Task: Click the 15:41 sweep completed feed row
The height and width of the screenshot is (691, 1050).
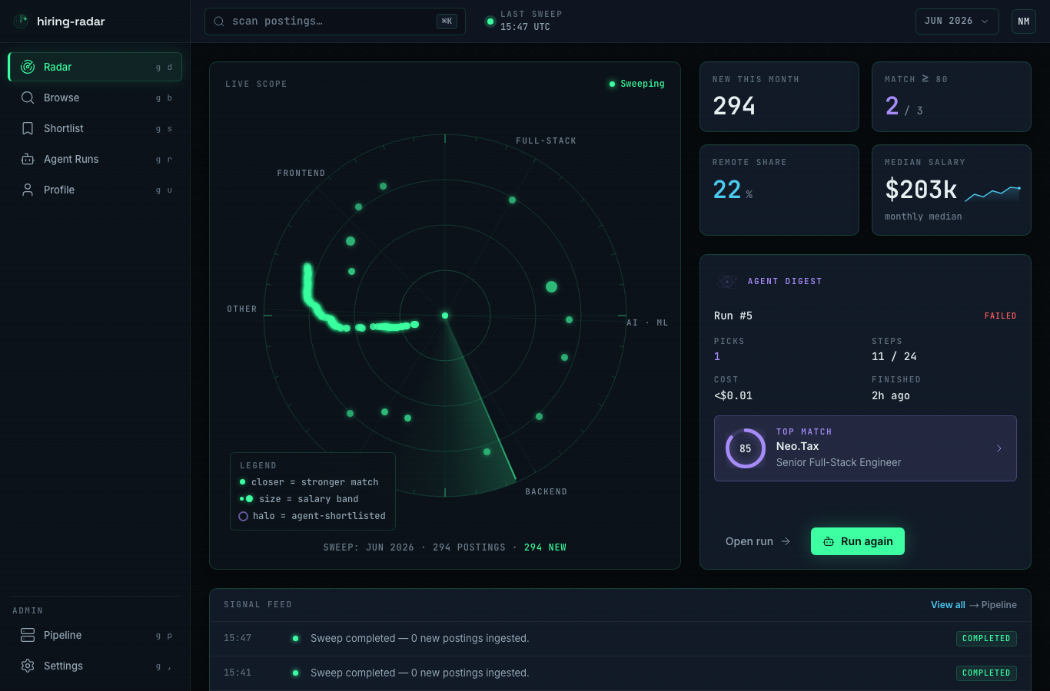Action: tap(620, 673)
